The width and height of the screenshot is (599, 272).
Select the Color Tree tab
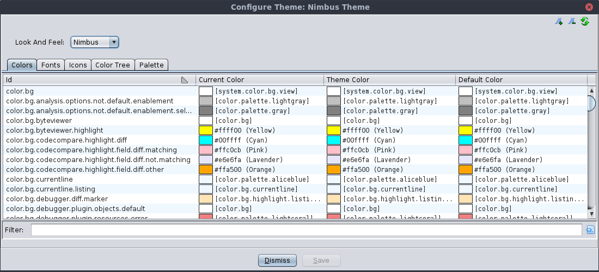coord(113,65)
